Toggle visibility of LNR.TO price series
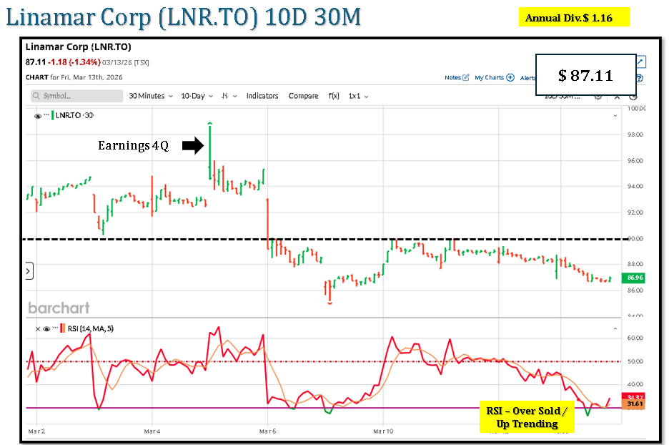 click(x=38, y=115)
